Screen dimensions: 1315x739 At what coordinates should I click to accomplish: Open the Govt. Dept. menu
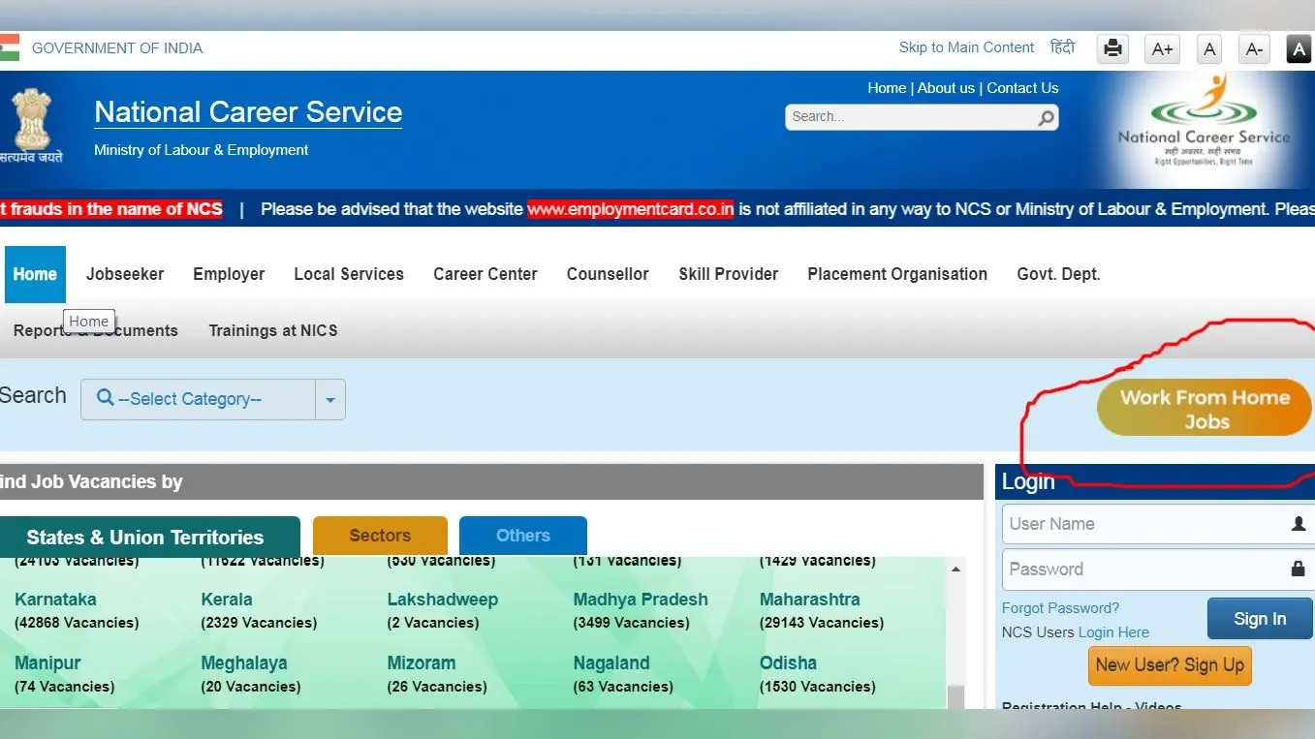click(x=1058, y=274)
